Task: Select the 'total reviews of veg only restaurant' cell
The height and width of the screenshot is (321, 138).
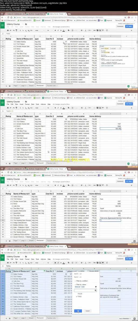Action: tap(111, 211)
